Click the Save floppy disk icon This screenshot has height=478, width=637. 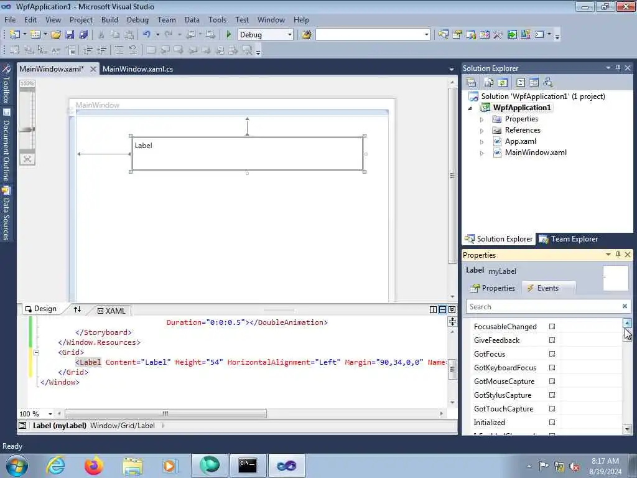pos(70,35)
